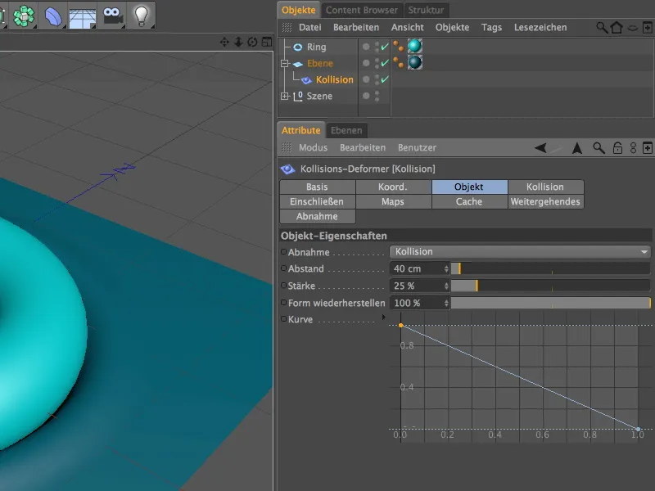Expand the Szene object in the Object Manager
Image resolution: width=655 pixels, height=491 pixels.
287,96
